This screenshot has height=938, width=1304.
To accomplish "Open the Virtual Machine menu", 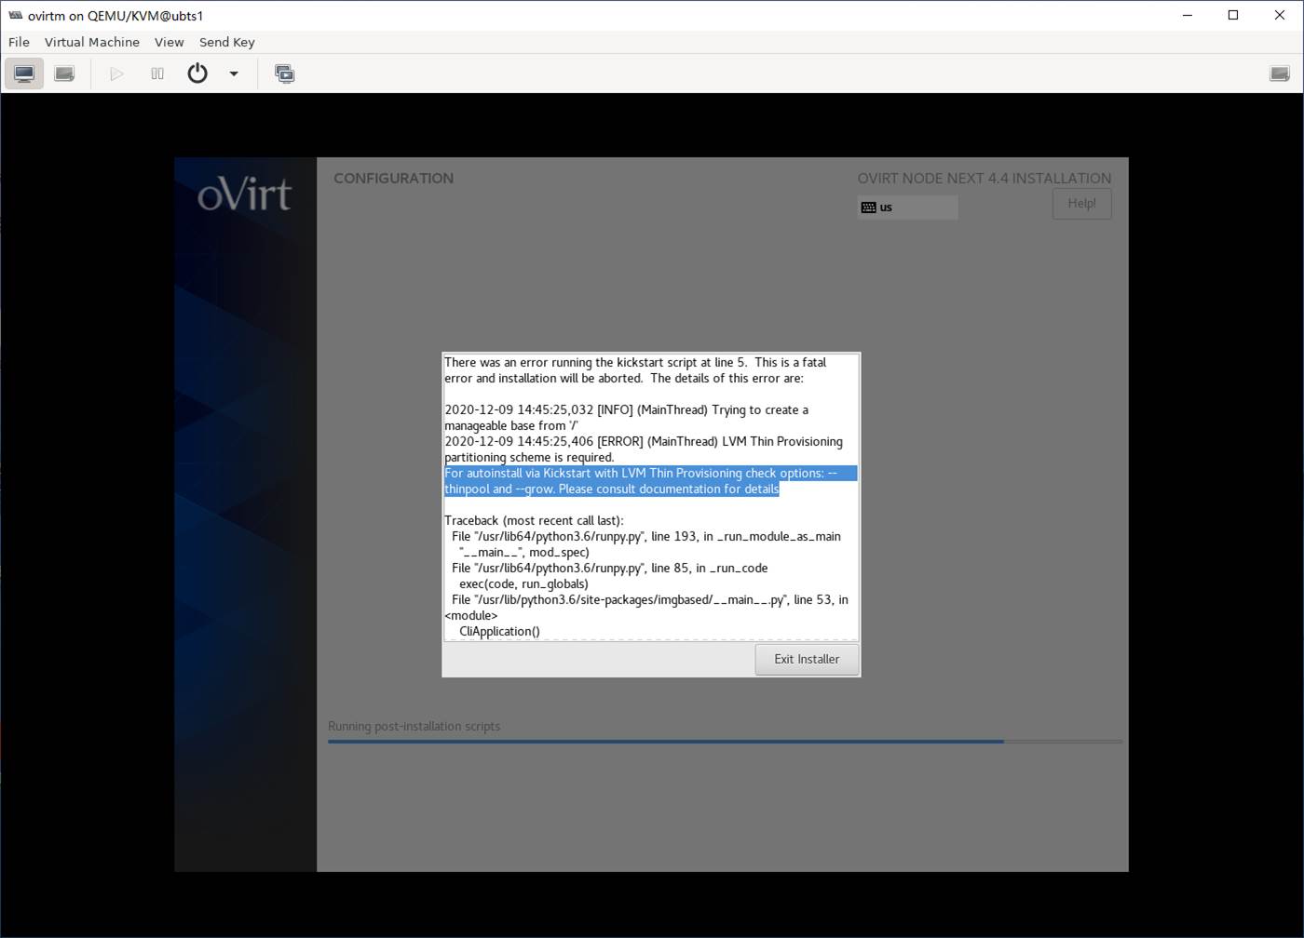I will (91, 42).
